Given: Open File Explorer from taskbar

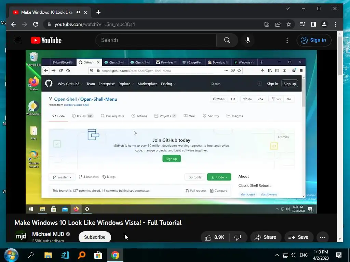Looking at the screenshot, I should (x=48, y=255).
